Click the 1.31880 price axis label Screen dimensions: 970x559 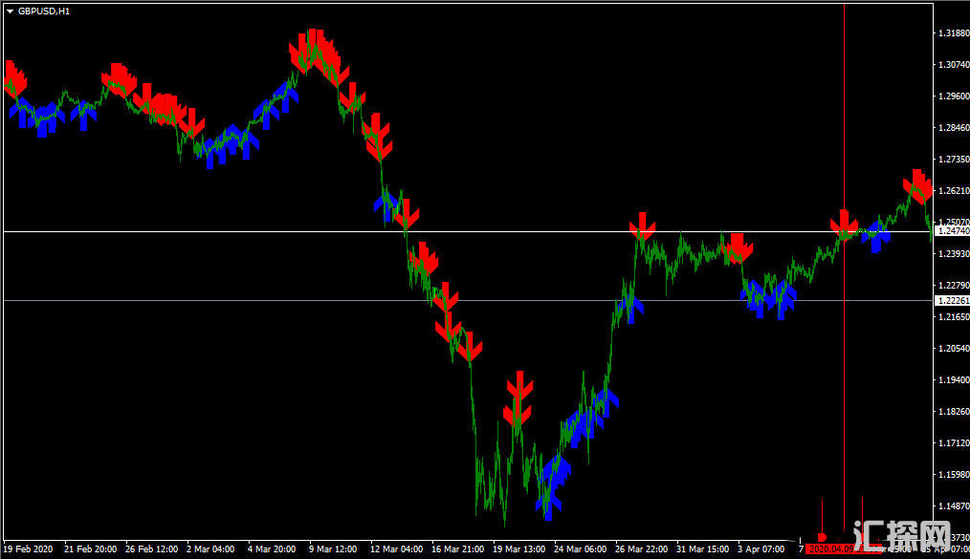coord(954,32)
